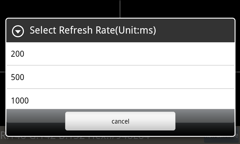Click the 'Select Refresh Rate(Unit:ms)' dialog title
240x144 pixels.
click(93, 30)
